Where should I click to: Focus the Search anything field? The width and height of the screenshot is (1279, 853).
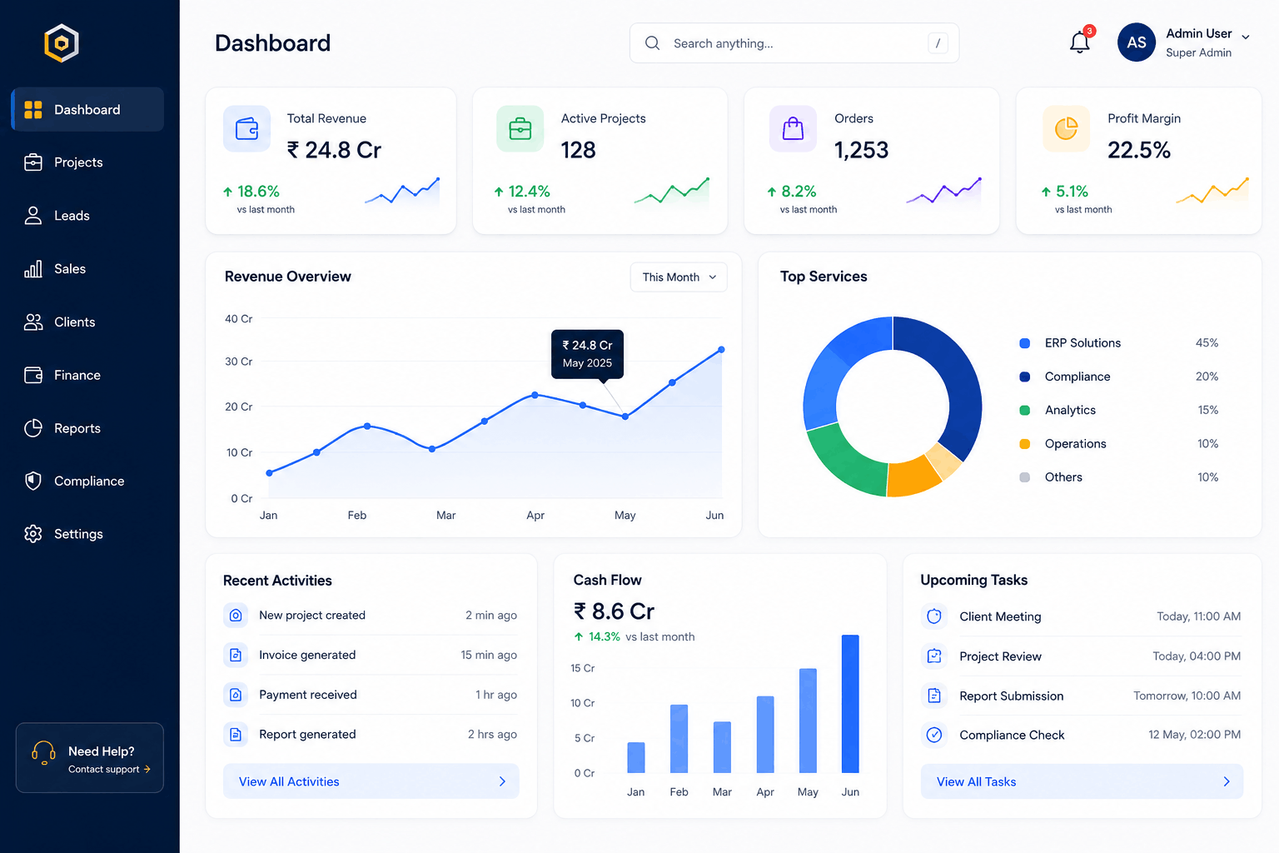(794, 43)
